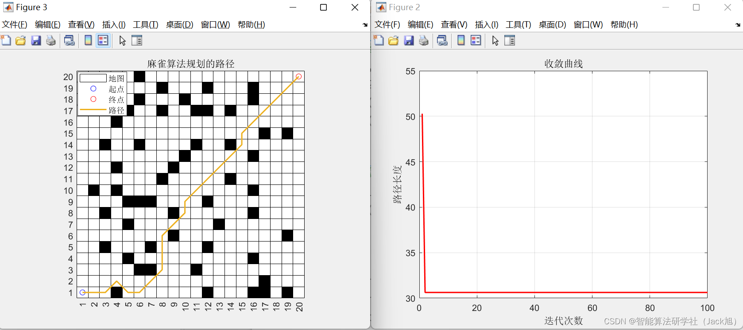The height and width of the screenshot is (330, 743).
Task: Click Print Figure icon in Figure 3
Action: tap(51, 41)
